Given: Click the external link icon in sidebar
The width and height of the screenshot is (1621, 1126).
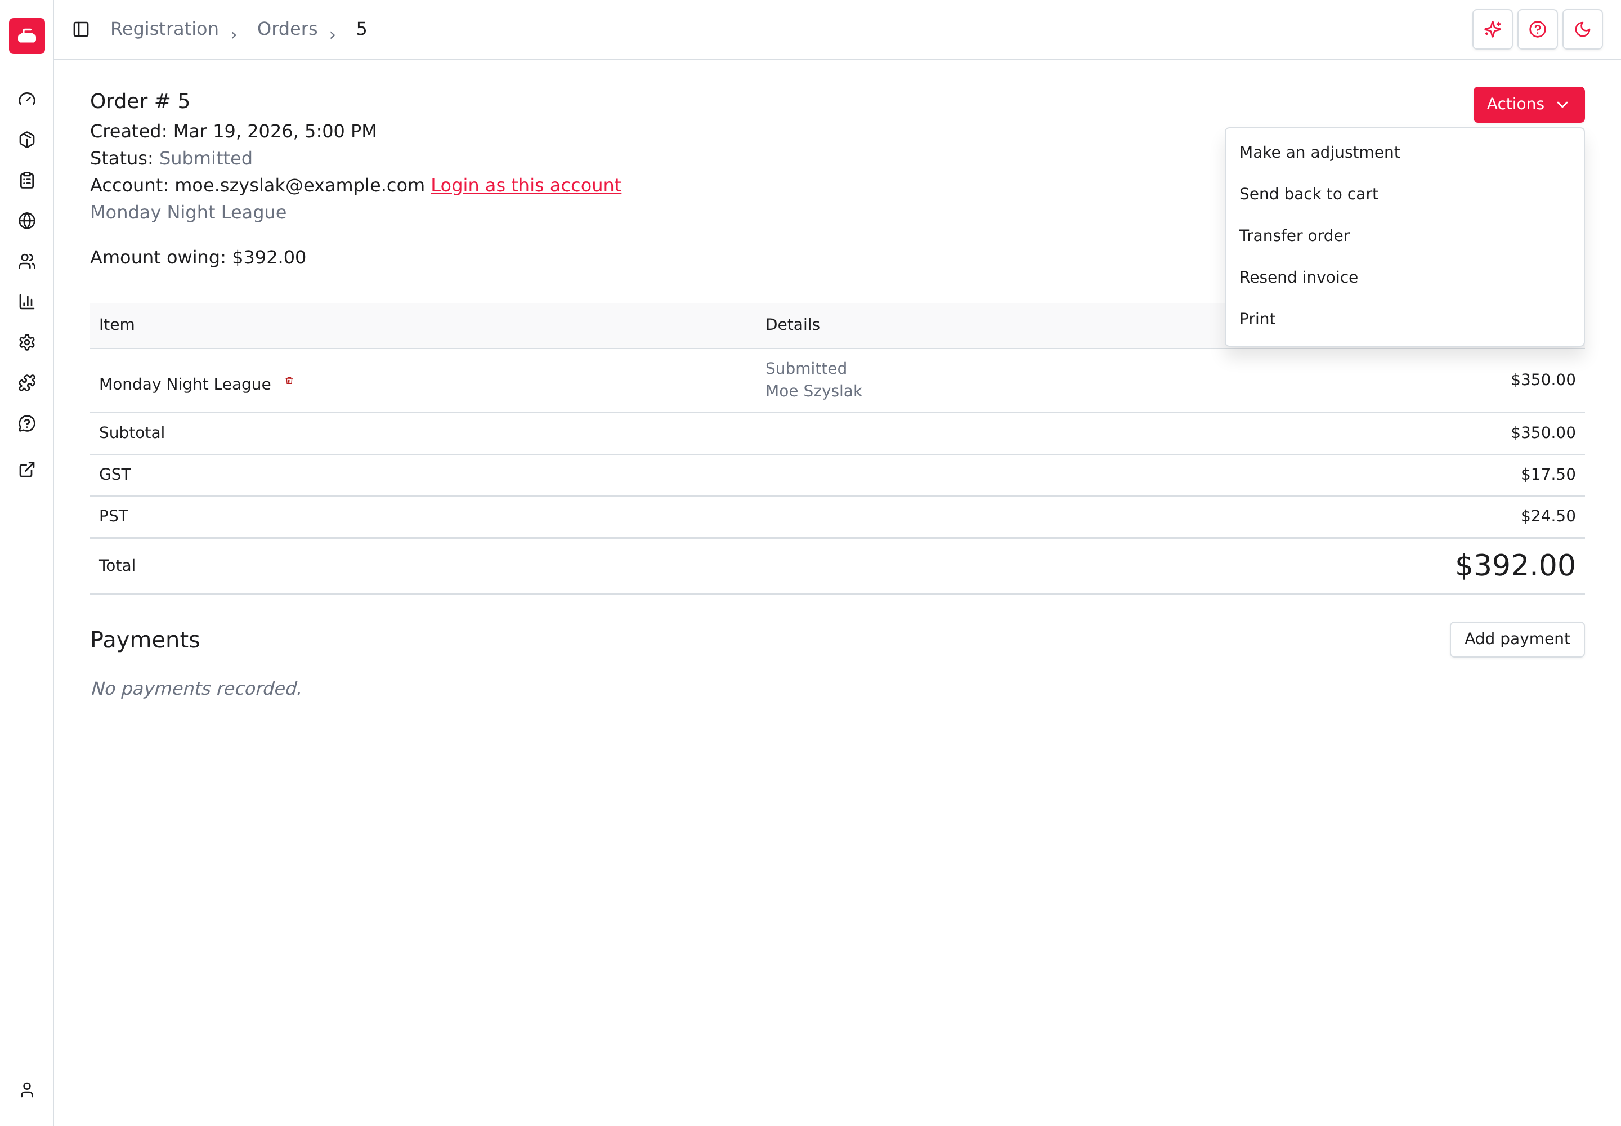Looking at the screenshot, I should click(27, 470).
